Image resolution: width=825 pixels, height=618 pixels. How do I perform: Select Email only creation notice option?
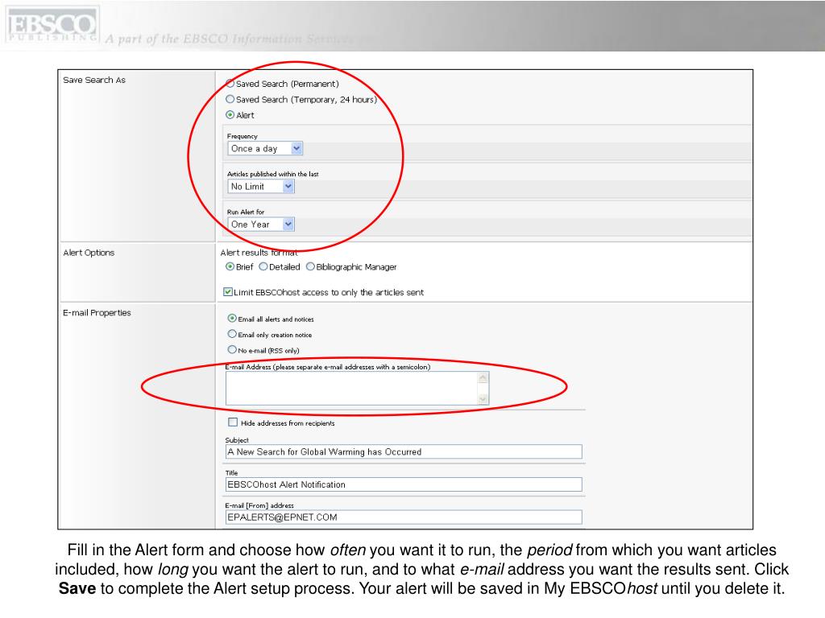232,334
